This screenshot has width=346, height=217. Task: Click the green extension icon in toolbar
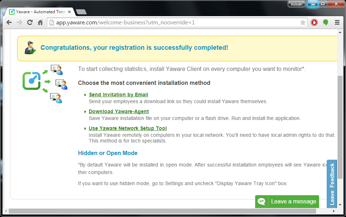[326, 23]
